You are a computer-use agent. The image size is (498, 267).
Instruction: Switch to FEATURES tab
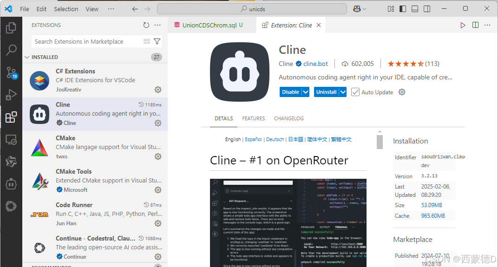pos(254,118)
